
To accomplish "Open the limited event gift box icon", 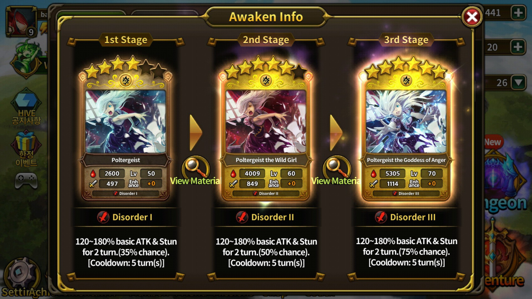I will [x=26, y=148].
